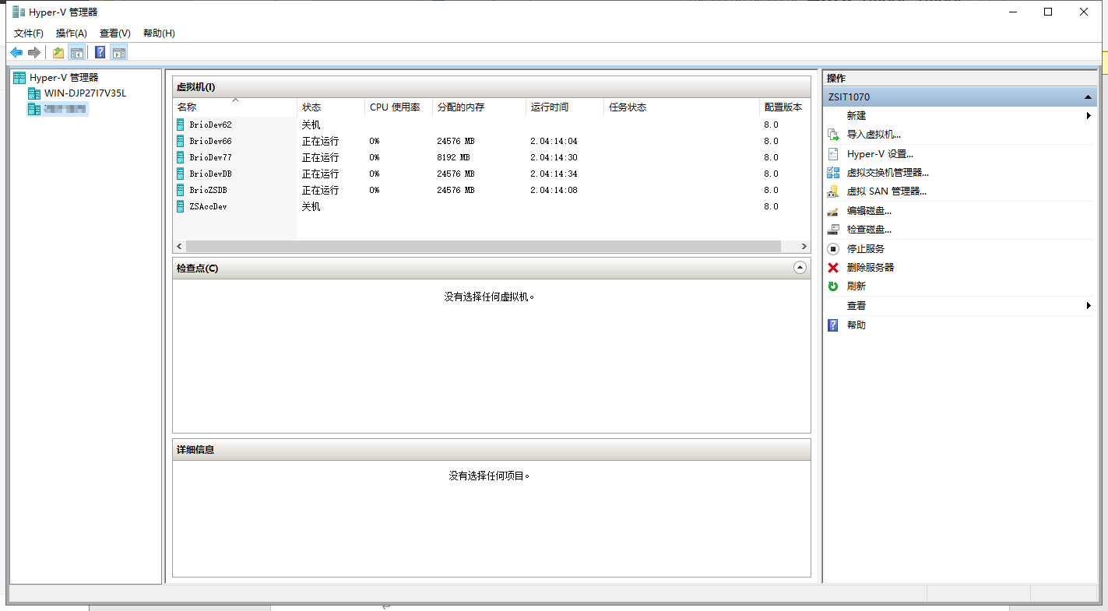Click the 任务状态 column header
The height and width of the screenshot is (611, 1108).
pyautogui.click(x=681, y=107)
